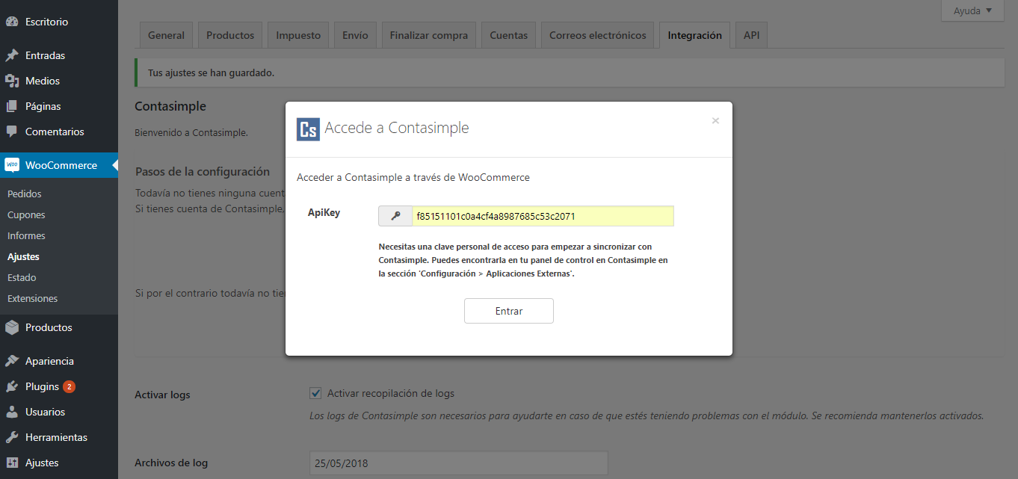Click the Herramientas wrench icon
The height and width of the screenshot is (479, 1018).
click(x=12, y=437)
